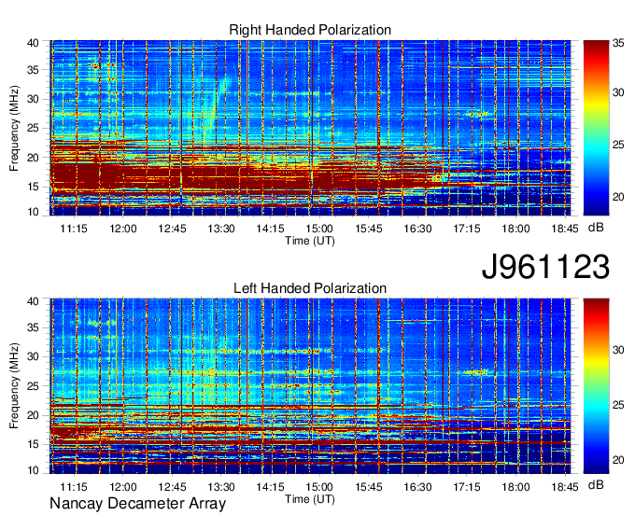Image resolution: width=635 pixels, height=515 pixels.
Task: Click the 35 tick on Right Handed colorbar
Action: (618, 43)
